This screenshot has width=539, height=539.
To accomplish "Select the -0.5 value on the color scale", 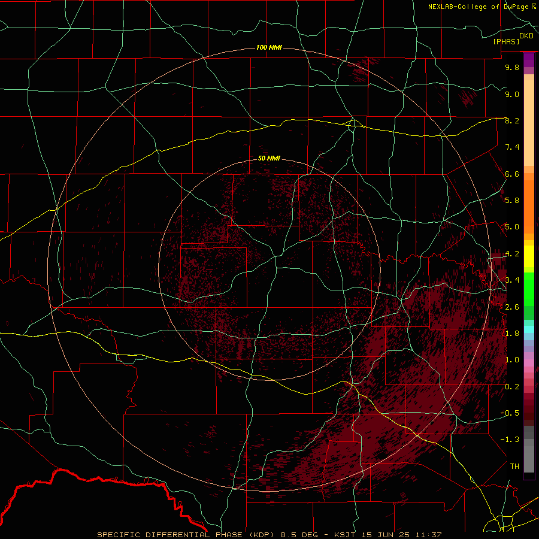I will [510, 413].
